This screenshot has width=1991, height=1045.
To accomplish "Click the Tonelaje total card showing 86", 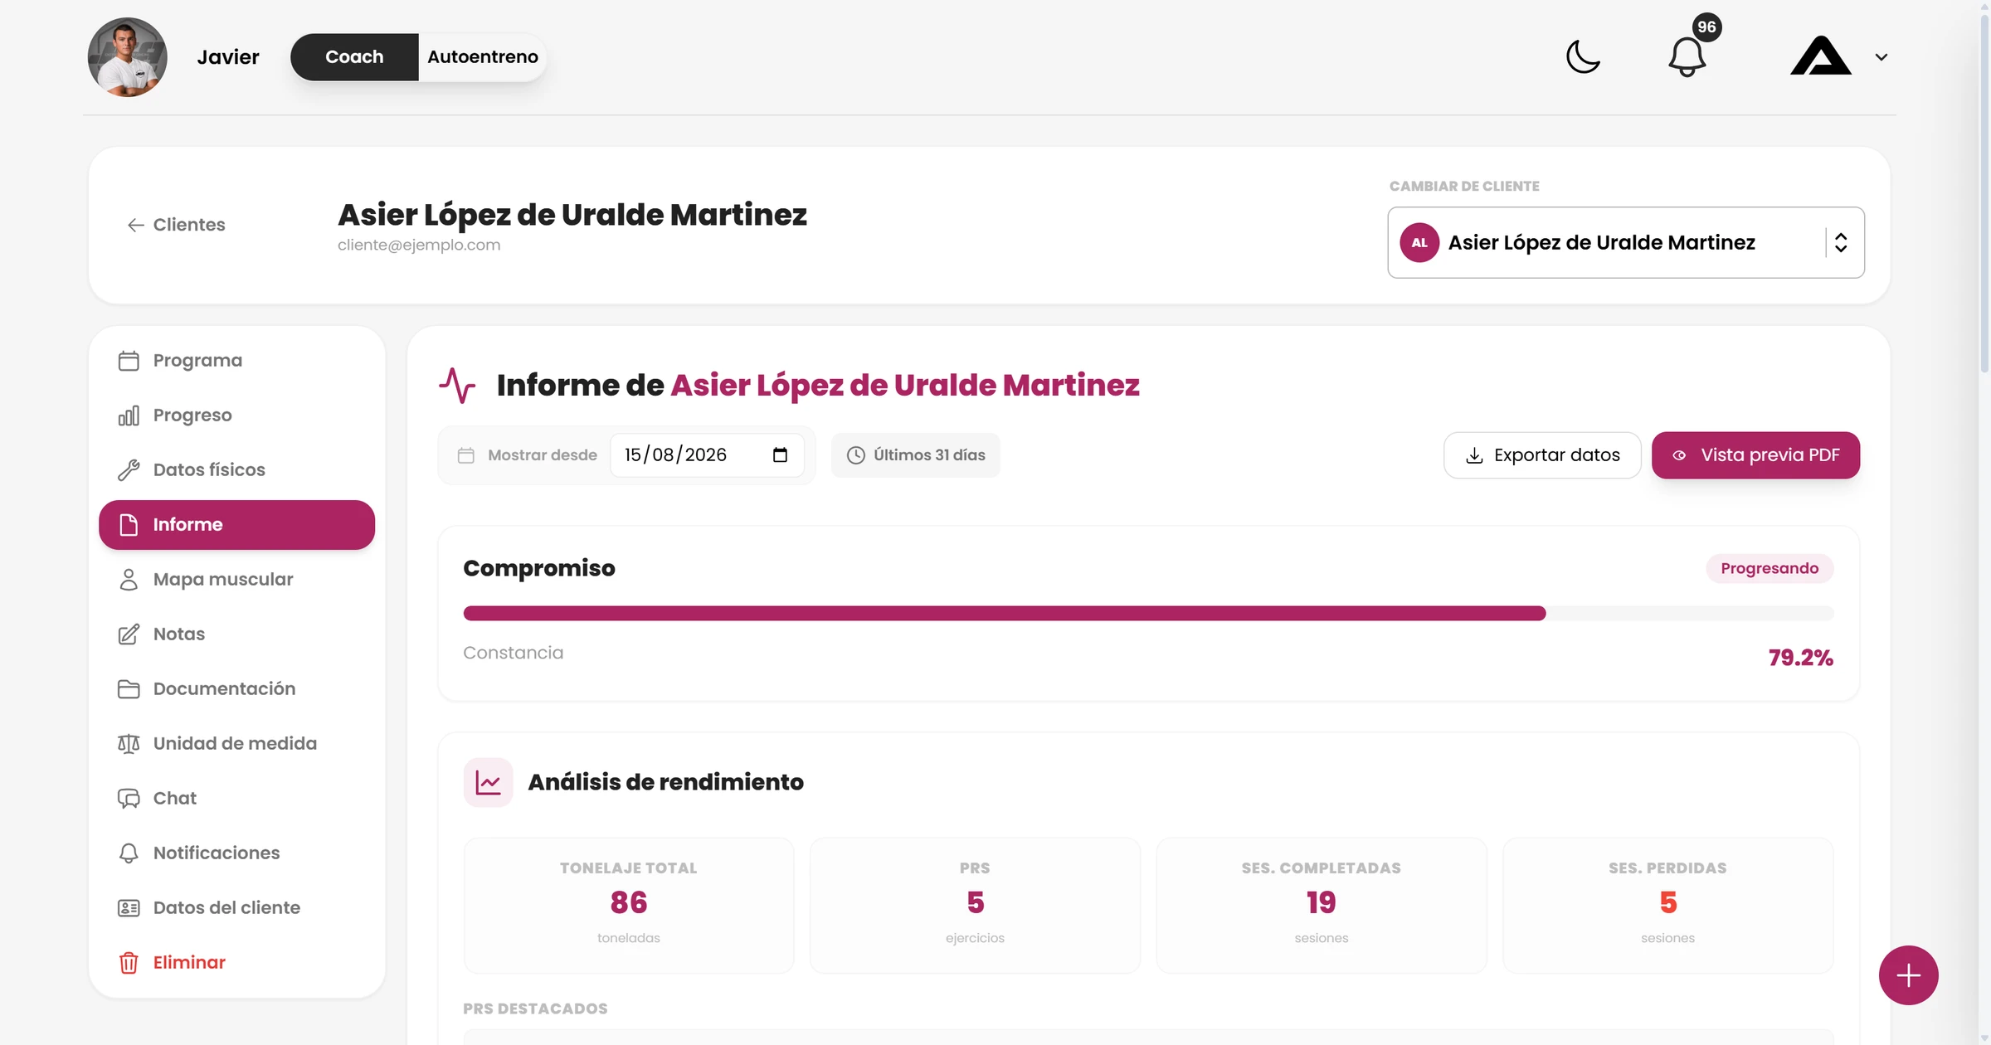I will [x=629, y=906].
